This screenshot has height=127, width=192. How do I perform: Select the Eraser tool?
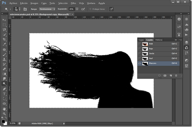click(x=4, y=69)
